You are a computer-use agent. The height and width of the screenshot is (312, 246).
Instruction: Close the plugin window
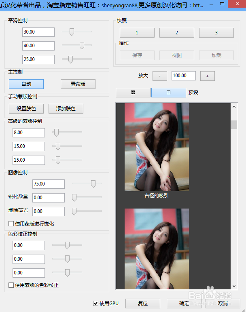pyautogui.click(x=237, y=4)
